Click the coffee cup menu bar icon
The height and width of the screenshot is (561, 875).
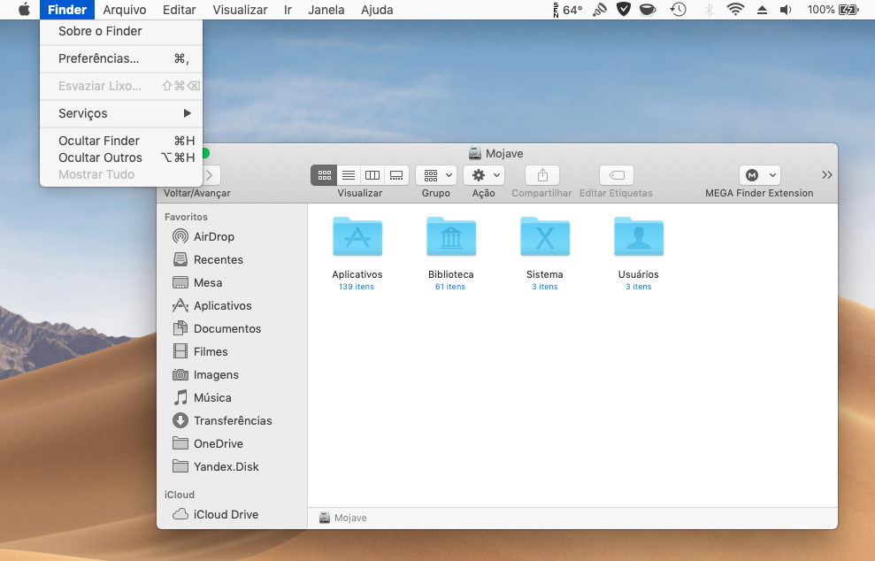[x=648, y=10]
